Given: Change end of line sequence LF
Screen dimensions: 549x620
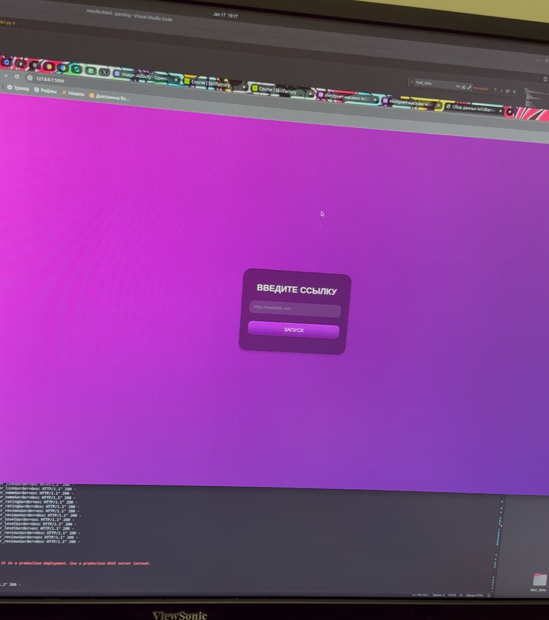Looking at the screenshot, I should click(461, 595).
